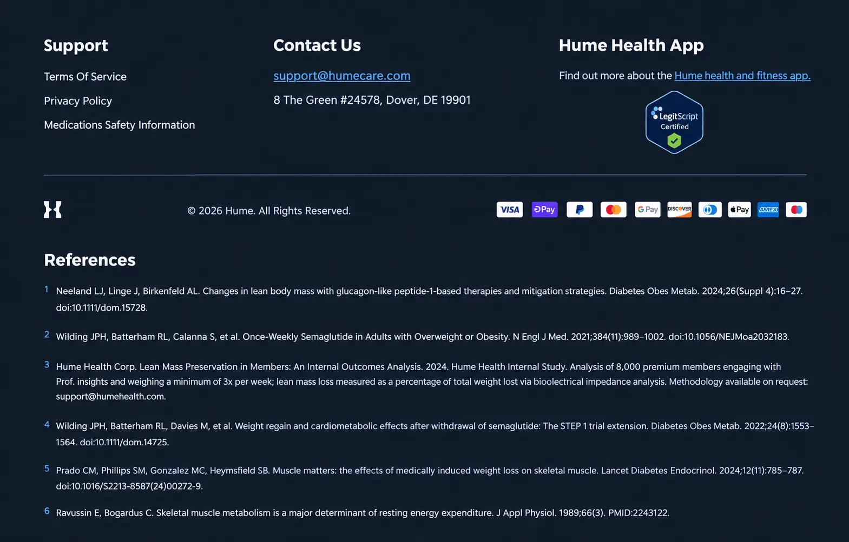Image resolution: width=849 pixels, height=542 pixels.
Task: Click the 'References' heading
Action: (90, 260)
